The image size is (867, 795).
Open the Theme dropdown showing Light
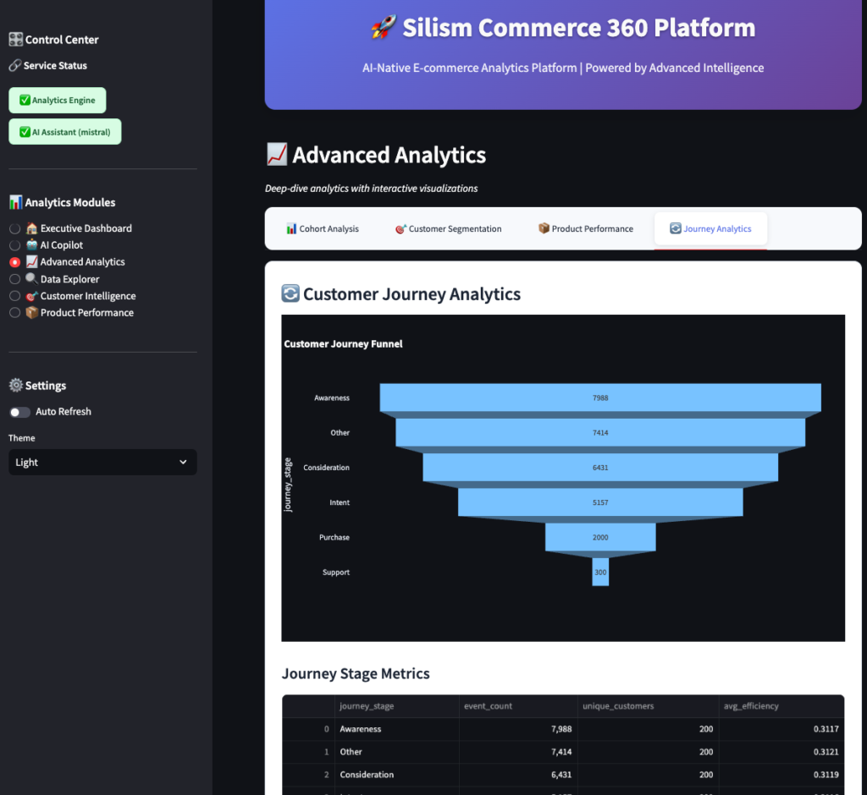pos(102,463)
